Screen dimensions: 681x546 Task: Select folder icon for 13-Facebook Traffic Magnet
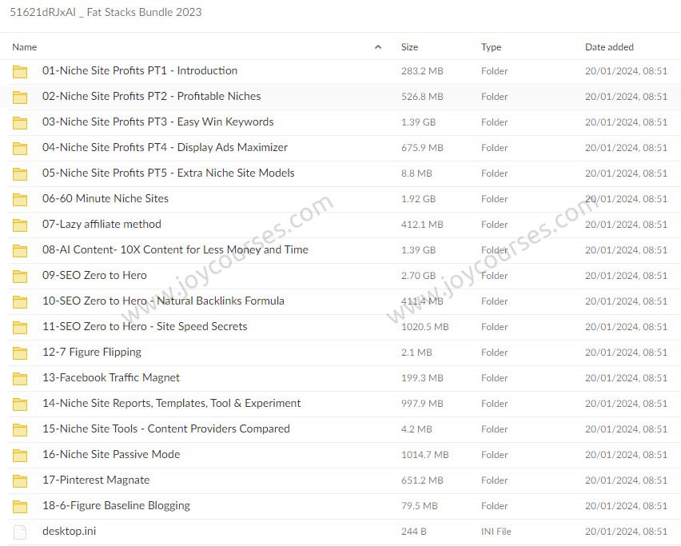[19, 378]
